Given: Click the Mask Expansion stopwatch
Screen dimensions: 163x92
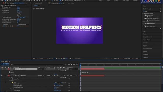Looking at the screenshot, I should coord(14,87).
